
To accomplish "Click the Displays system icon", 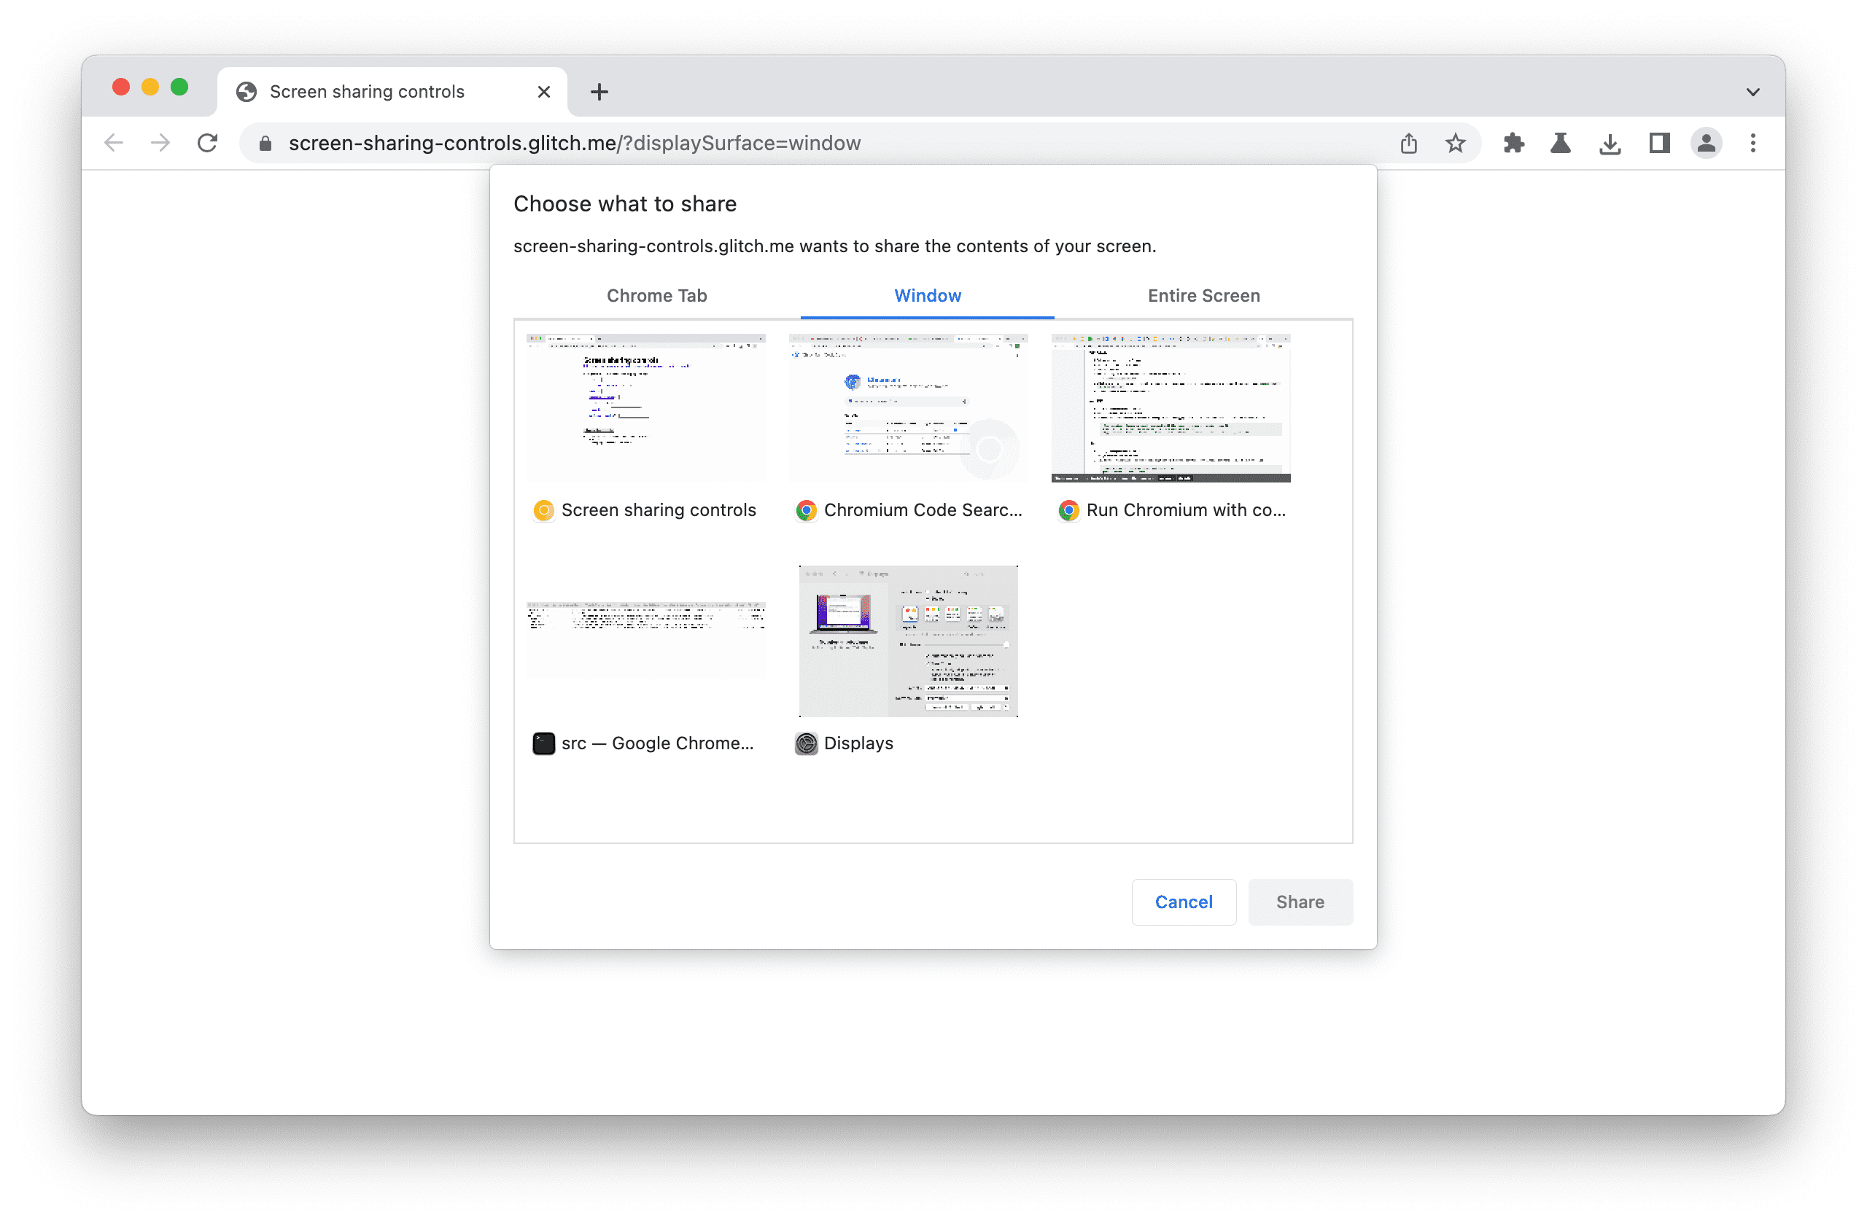I will tap(806, 743).
